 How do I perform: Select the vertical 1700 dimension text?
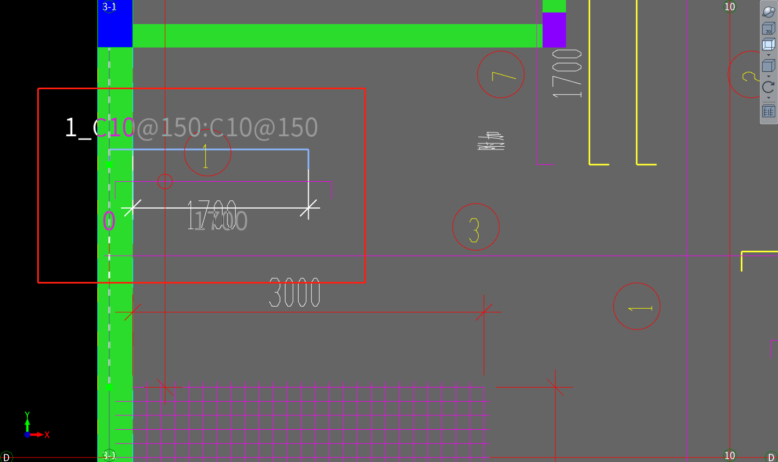[567, 73]
